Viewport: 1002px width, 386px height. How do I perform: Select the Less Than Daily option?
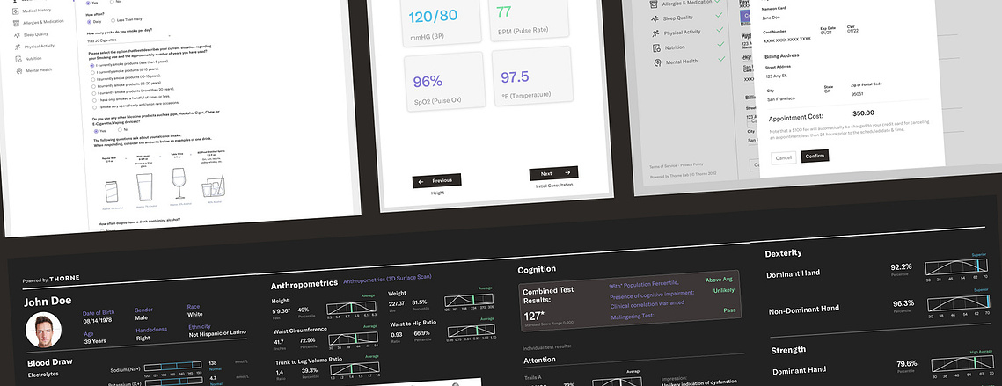pos(113,22)
